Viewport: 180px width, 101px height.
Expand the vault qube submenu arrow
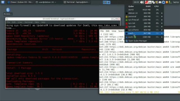coord(162,33)
